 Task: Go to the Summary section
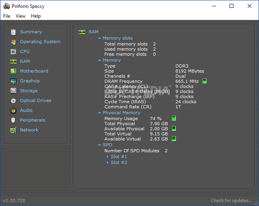click(31, 32)
